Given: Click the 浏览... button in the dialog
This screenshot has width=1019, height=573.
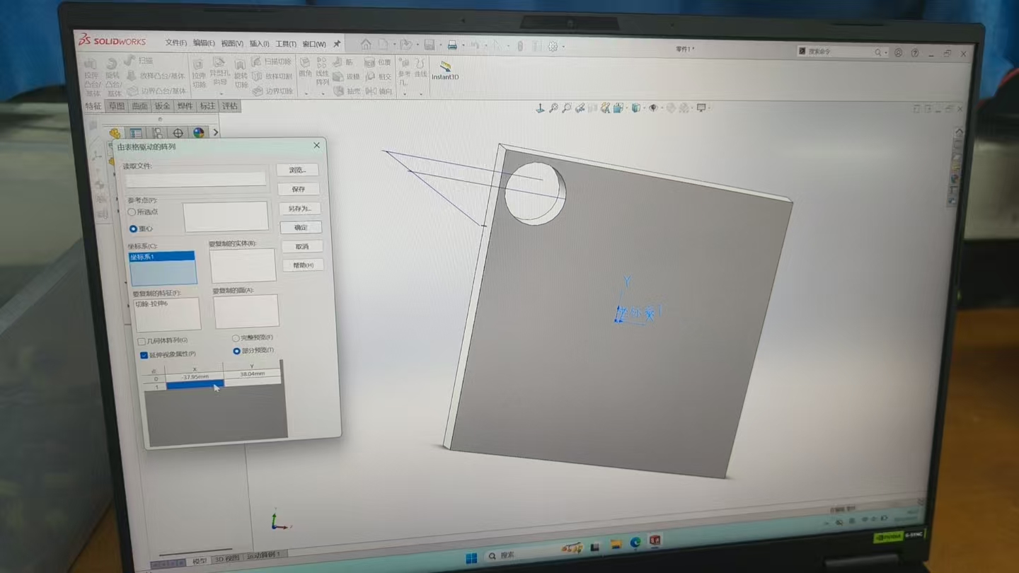Looking at the screenshot, I should point(297,170).
